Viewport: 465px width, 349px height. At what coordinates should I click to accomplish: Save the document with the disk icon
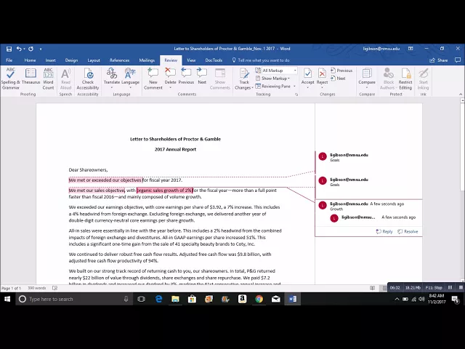9,49
